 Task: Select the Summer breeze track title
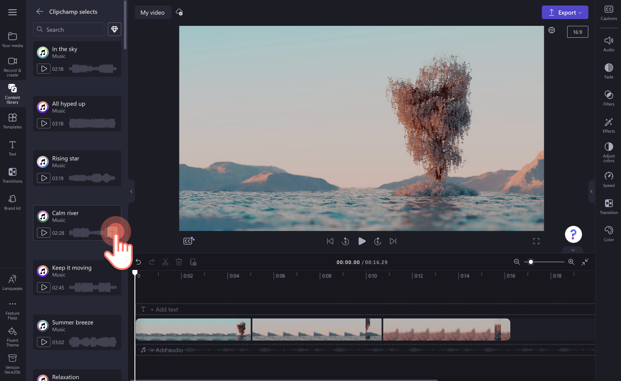(x=73, y=323)
